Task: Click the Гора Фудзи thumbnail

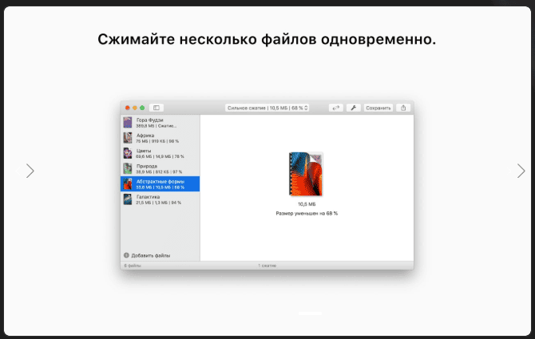Action: click(x=128, y=122)
